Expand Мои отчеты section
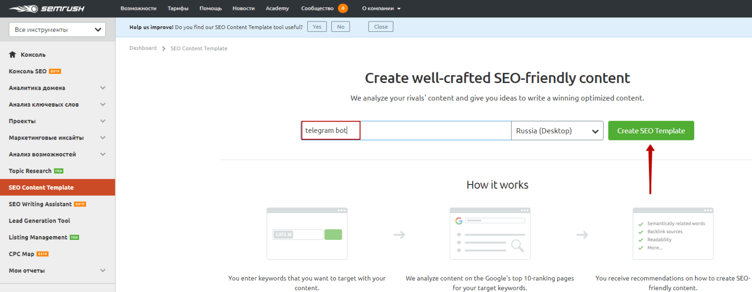The image size is (752, 292). pos(103,270)
